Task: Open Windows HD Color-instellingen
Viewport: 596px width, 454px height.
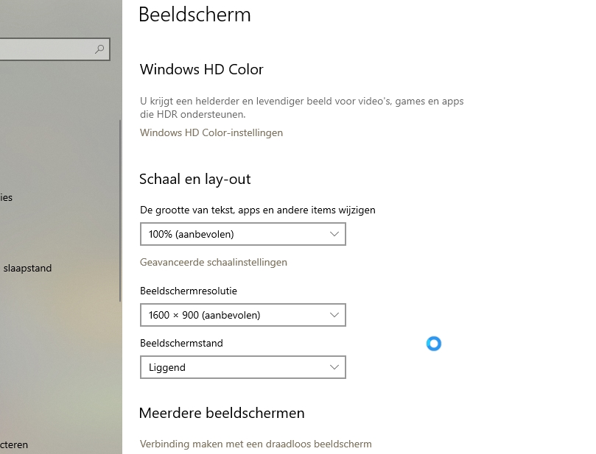Action: pyautogui.click(x=211, y=132)
